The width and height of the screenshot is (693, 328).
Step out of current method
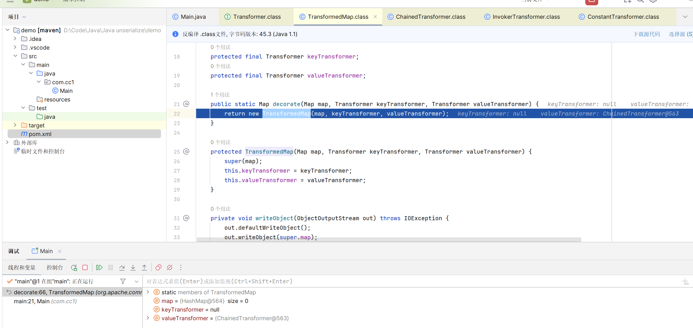pos(144,268)
